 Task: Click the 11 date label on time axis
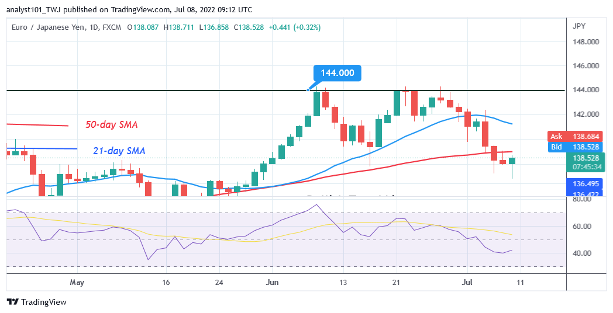click(520, 282)
